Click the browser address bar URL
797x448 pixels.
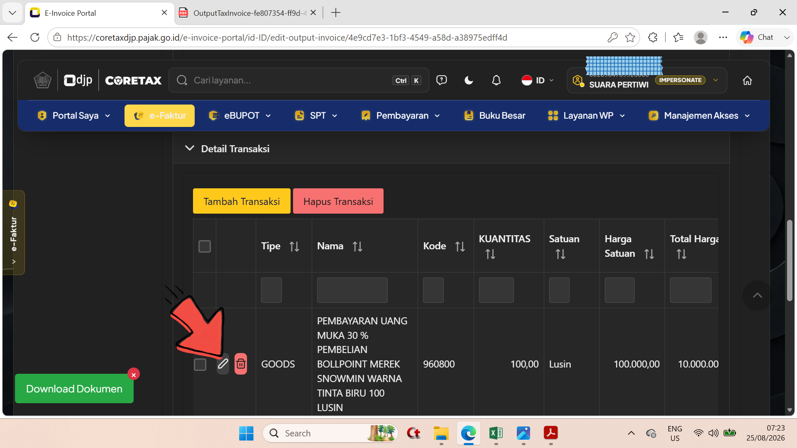[287, 37]
